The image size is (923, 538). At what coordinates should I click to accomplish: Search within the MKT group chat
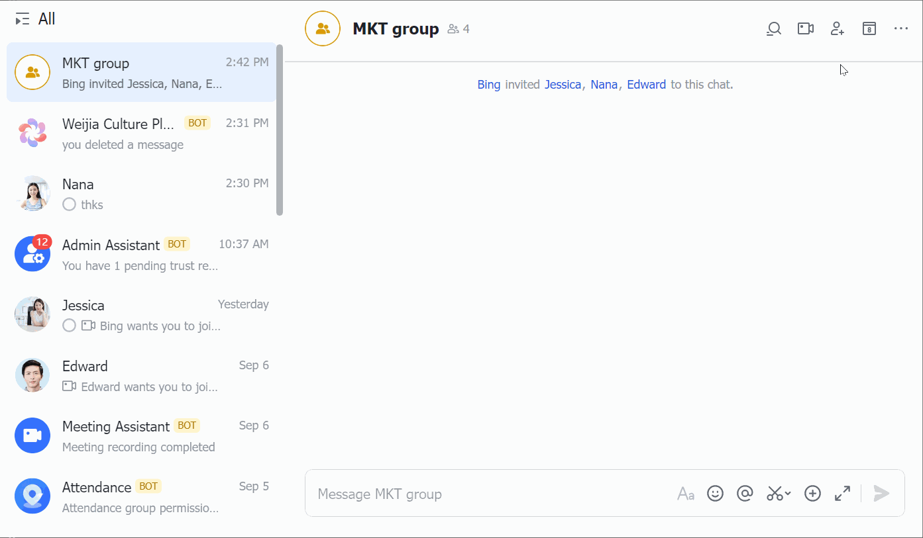click(x=773, y=28)
